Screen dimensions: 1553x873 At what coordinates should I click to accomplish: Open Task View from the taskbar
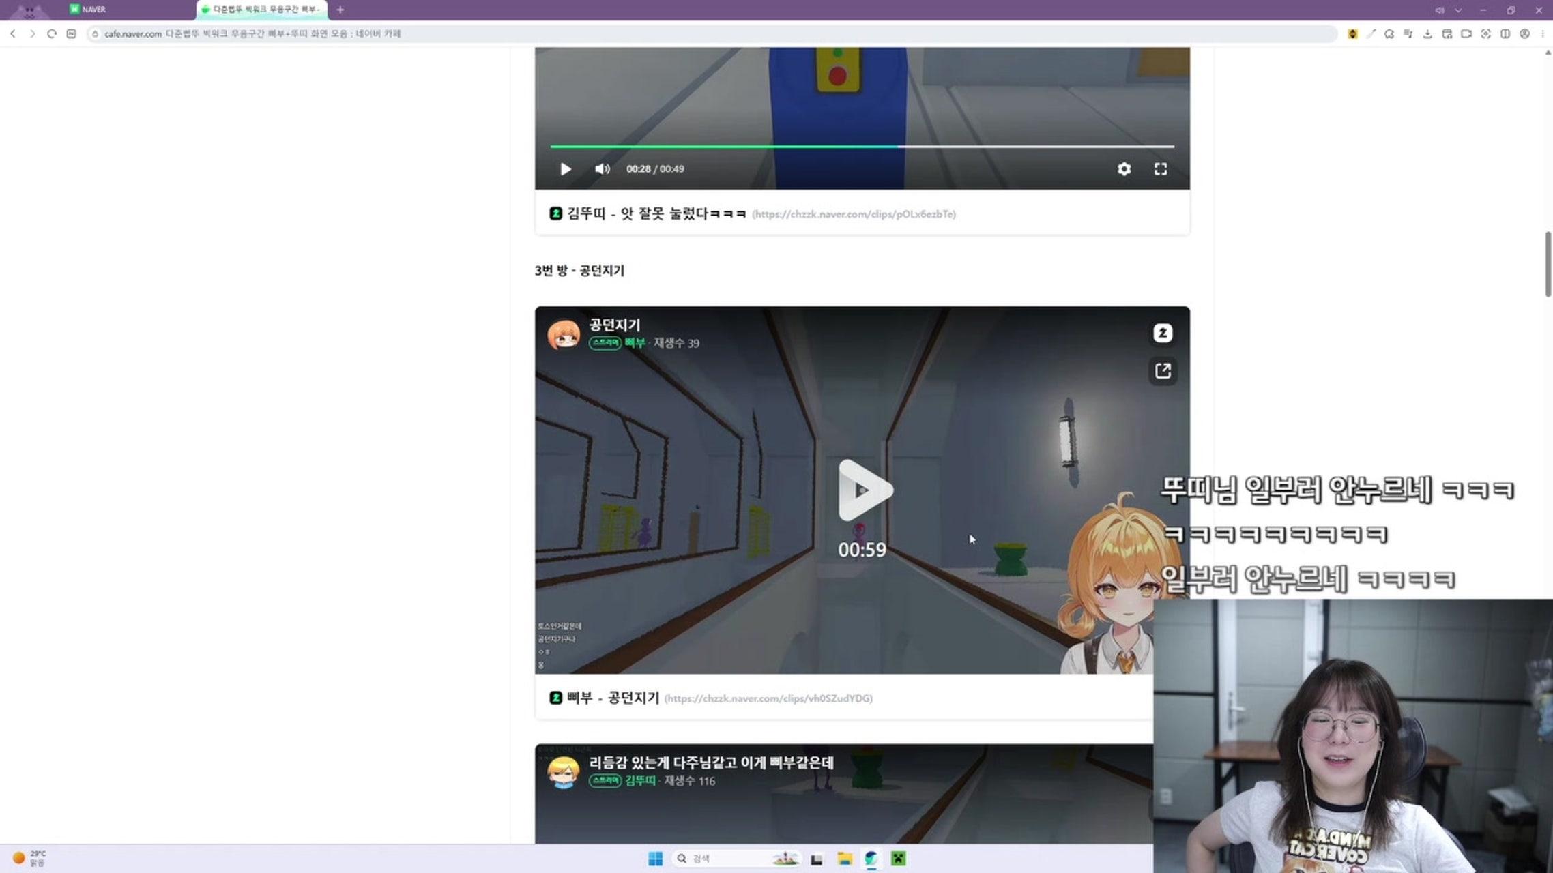tap(817, 859)
